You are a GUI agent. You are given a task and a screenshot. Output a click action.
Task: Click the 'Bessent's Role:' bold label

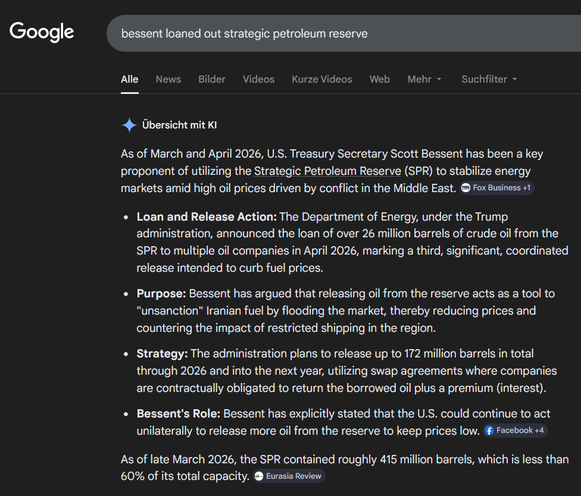(x=178, y=413)
